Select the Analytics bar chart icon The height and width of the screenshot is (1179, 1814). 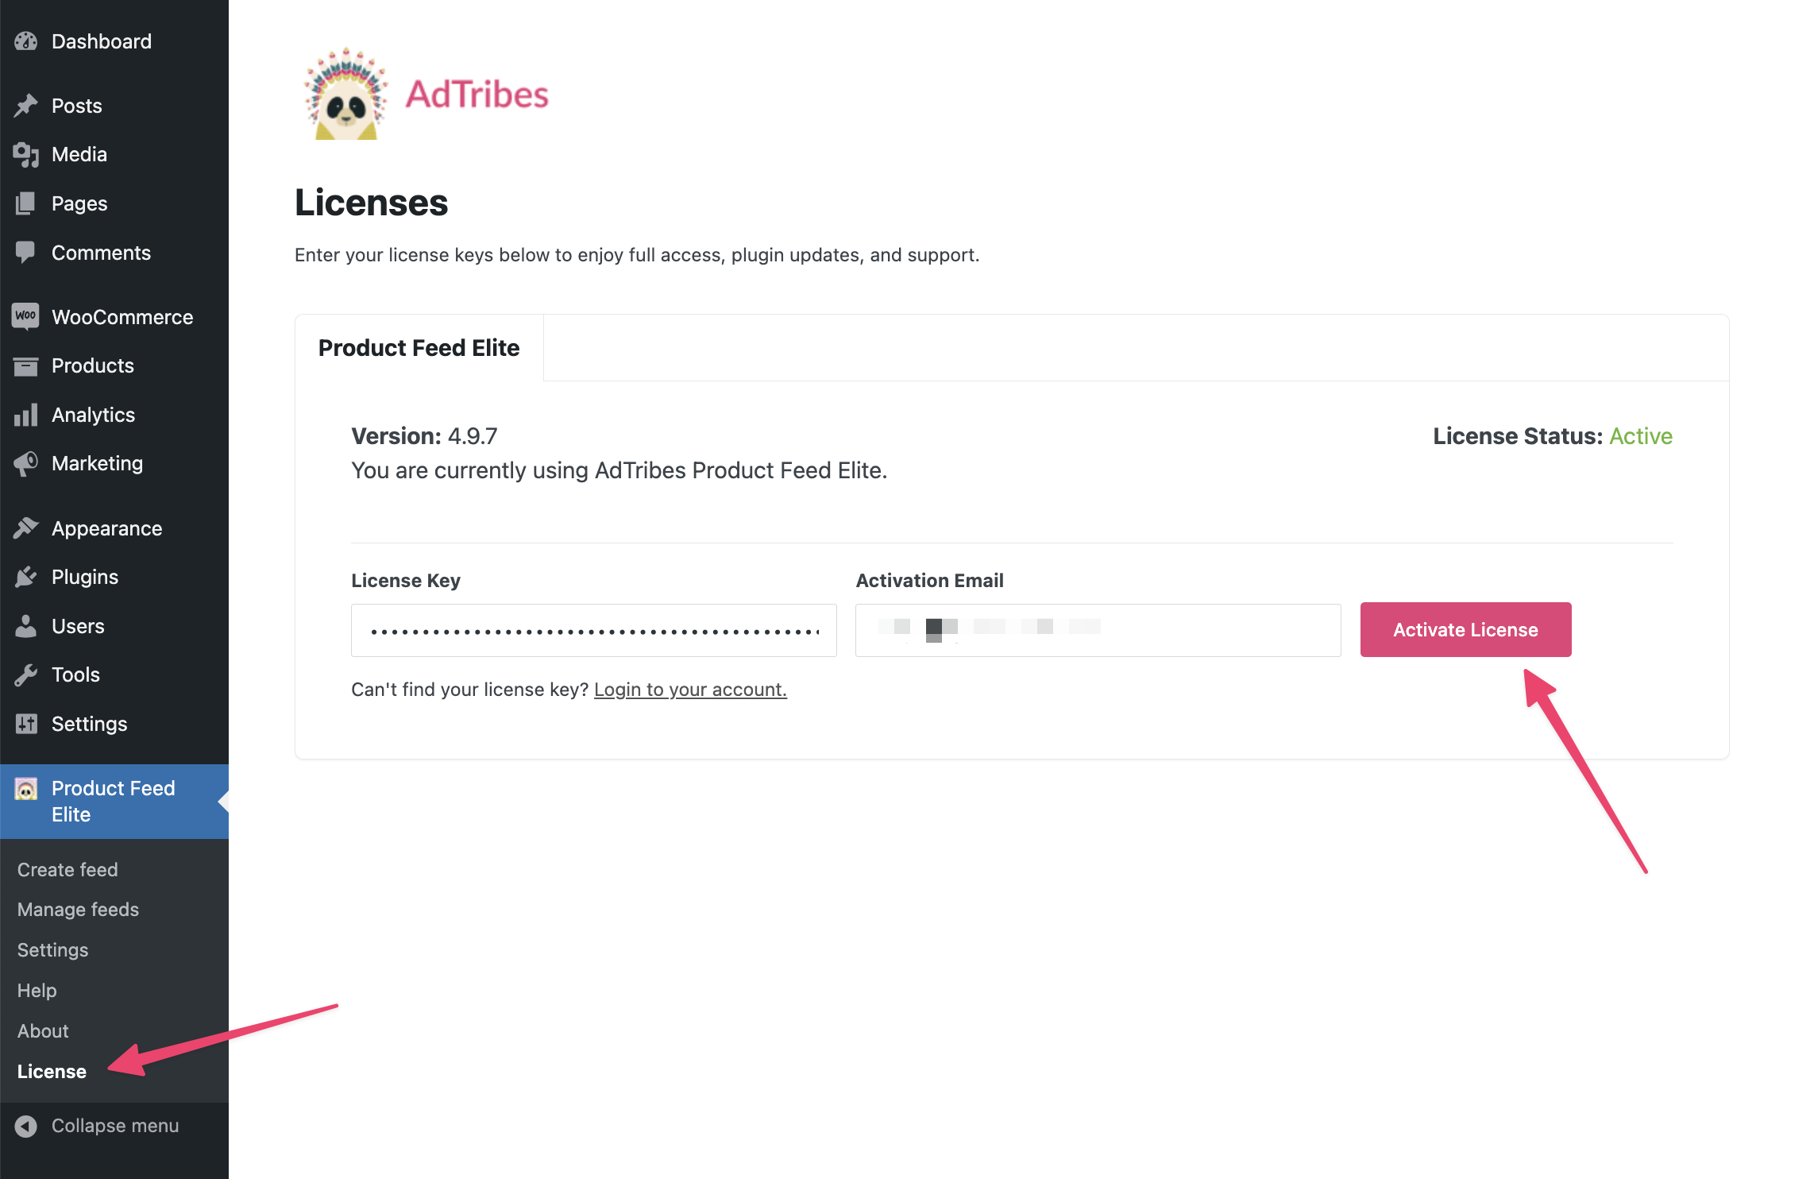click(x=26, y=415)
